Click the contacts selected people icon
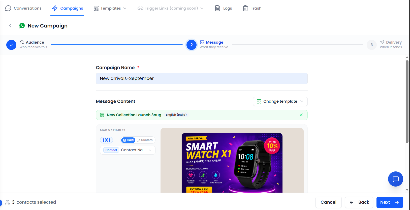 (8, 202)
